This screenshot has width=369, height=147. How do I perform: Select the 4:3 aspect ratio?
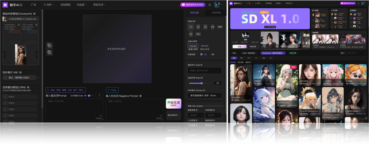[205, 27]
